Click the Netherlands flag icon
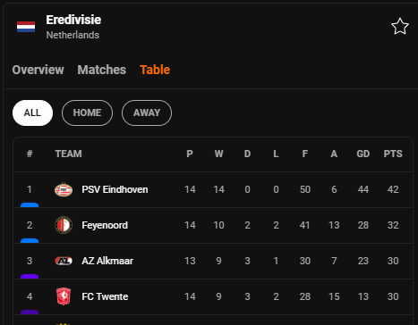The width and height of the screenshot is (418, 325). pos(26,27)
